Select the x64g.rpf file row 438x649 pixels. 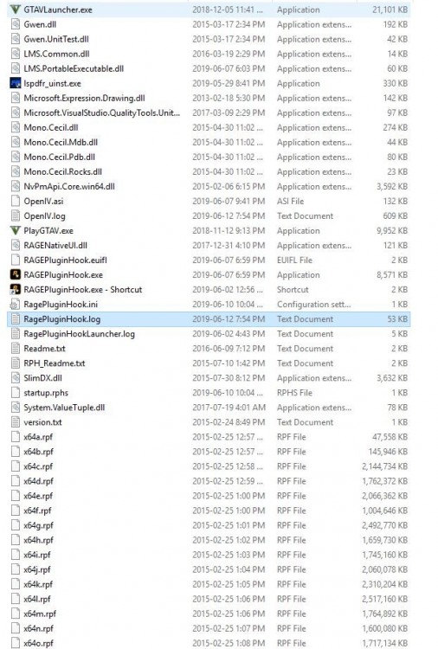pyautogui.click(x=209, y=525)
